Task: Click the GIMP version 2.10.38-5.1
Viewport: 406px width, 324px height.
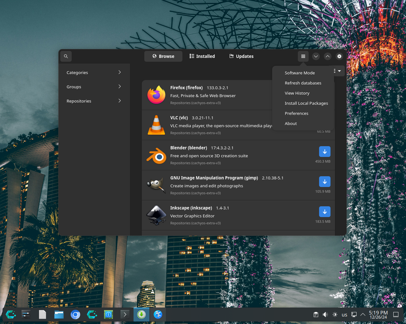Action: tap(273, 178)
